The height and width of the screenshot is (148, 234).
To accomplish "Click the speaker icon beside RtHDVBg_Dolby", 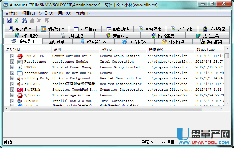I will (20, 78).
